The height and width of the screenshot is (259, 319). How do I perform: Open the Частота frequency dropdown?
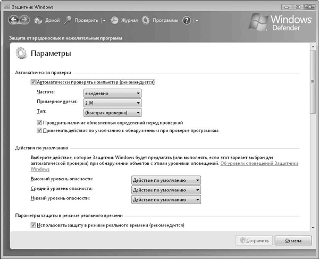[x=112, y=93]
